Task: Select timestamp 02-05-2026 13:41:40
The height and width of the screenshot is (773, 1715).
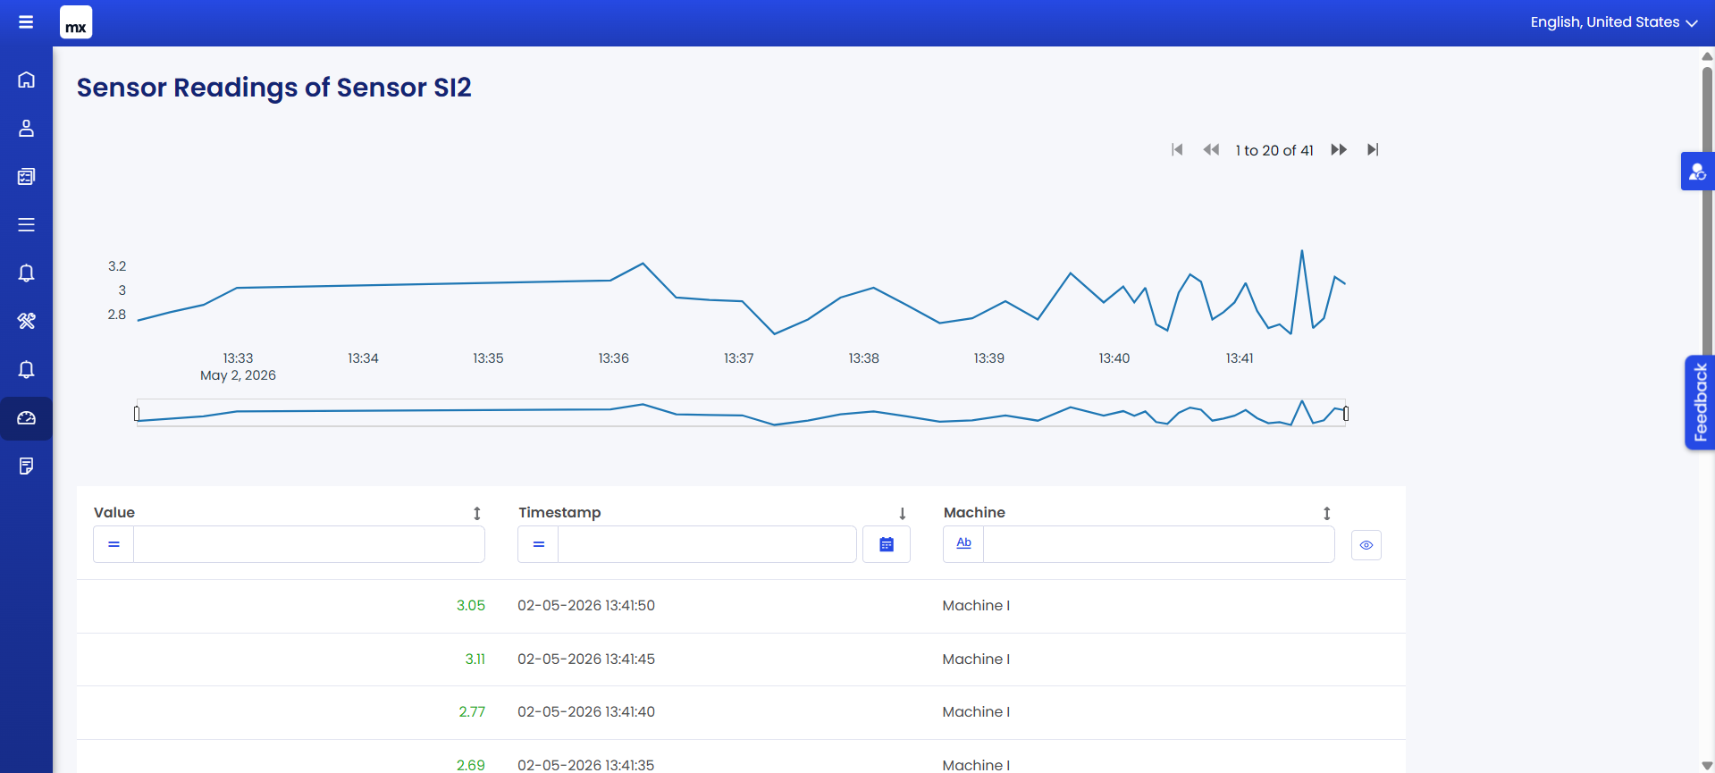Action: click(586, 711)
